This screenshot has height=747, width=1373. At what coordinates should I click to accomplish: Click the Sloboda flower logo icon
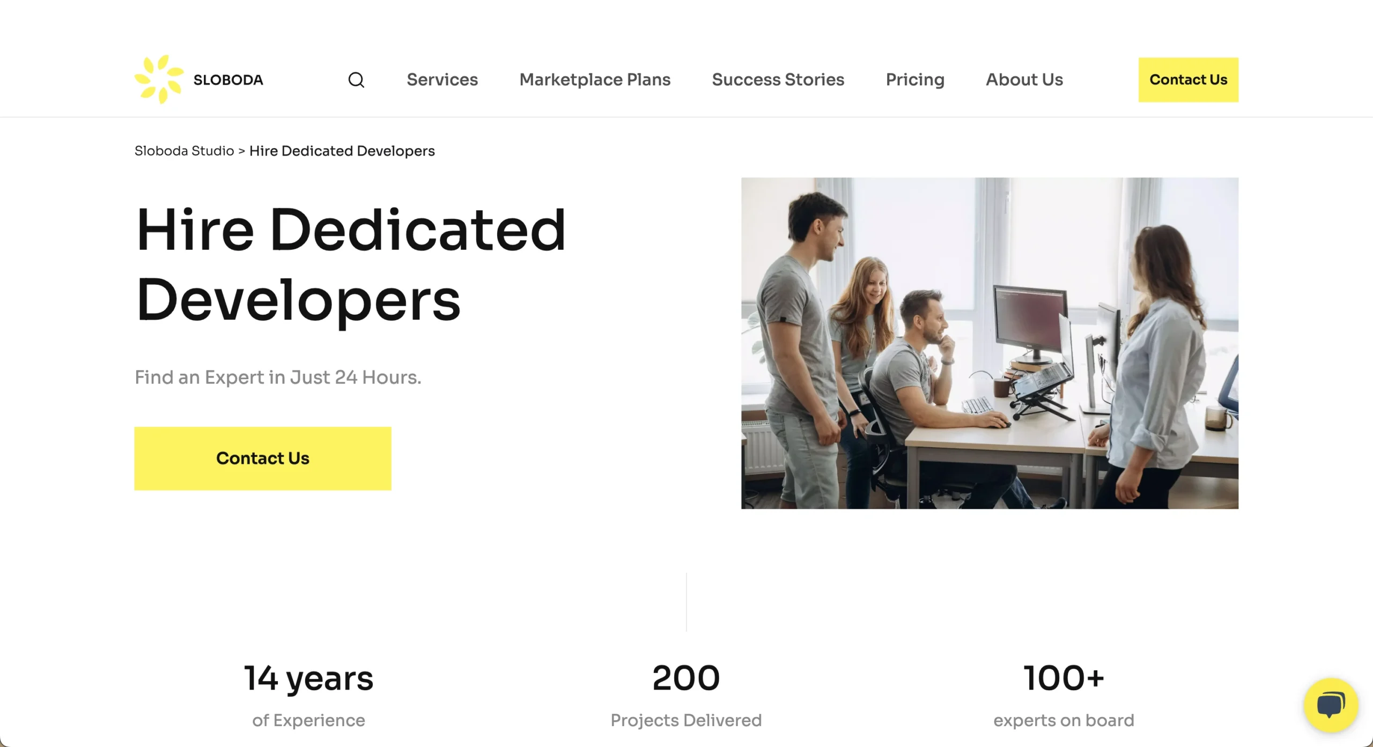click(x=159, y=79)
